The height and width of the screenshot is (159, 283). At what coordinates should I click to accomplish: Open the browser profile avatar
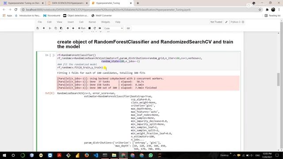[x=273, y=10]
